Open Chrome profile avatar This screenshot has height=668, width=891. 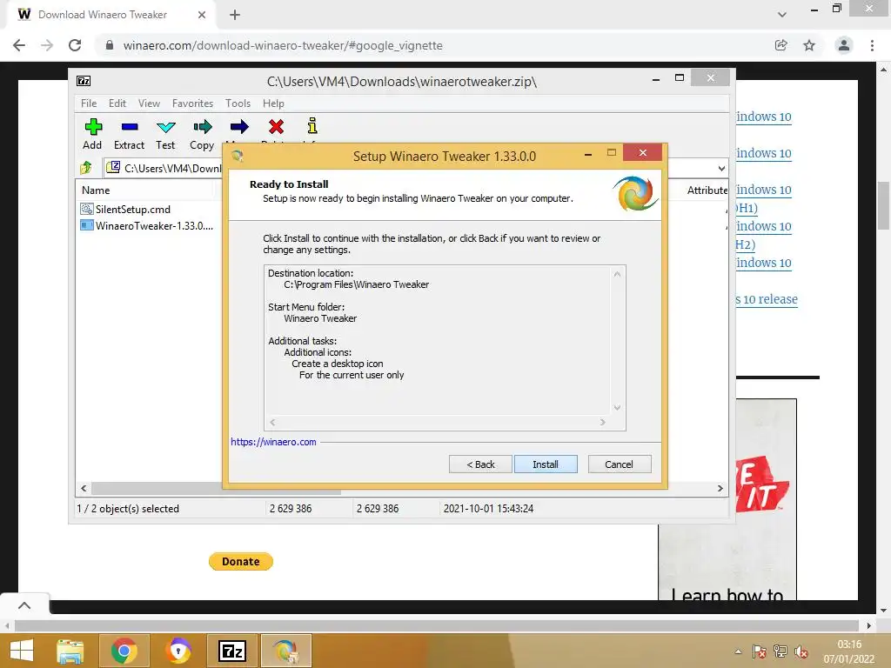pyautogui.click(x=844, y=45)
